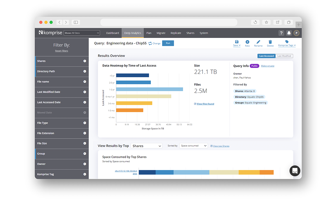Viewport: 336px width, 200px height.
Task: Select the Rename pencil icon
Action: [258, 43]
